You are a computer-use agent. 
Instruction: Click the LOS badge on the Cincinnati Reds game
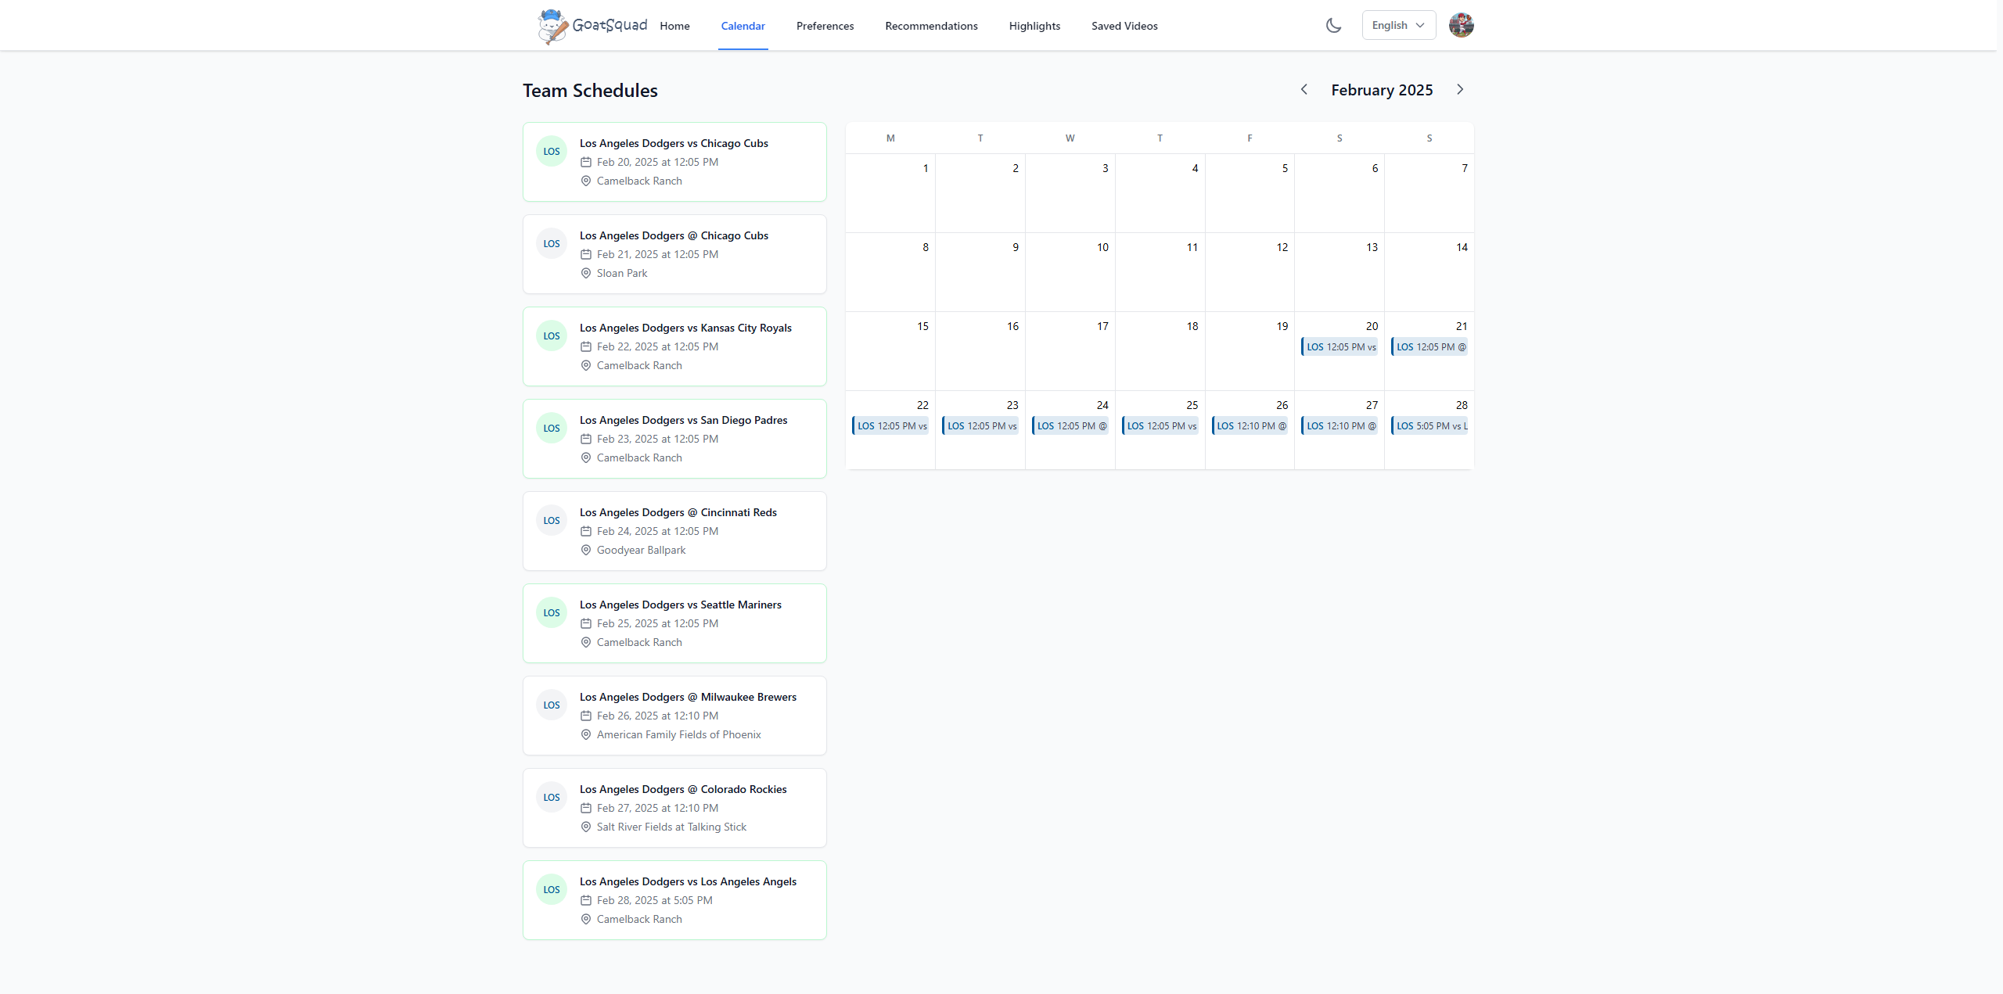point(552,521)
